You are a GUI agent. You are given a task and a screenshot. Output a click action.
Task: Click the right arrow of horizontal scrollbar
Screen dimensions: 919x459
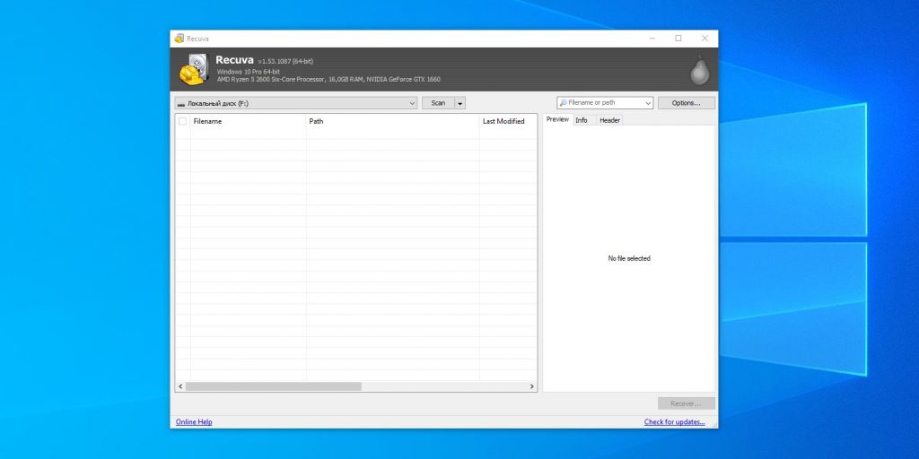pos(532,386)
